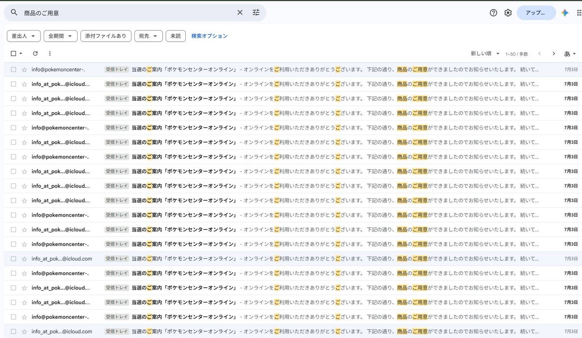The height and width of the screenshot is (338, 582).
Task: Go to older results with right arrow
Action: 553,54
